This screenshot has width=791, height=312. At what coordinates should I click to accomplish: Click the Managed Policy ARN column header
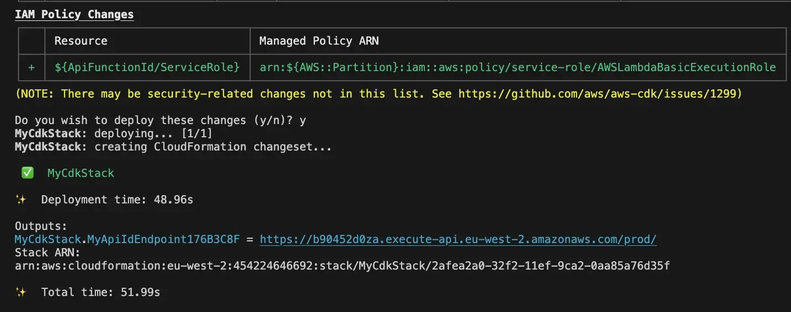319,41
